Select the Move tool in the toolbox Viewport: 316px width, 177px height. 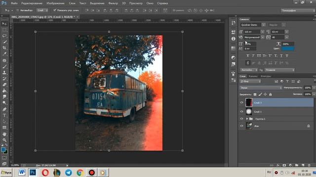click(4, 24)
